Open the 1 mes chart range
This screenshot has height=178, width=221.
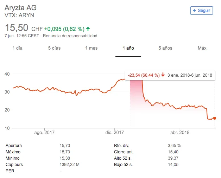(91, 48)
